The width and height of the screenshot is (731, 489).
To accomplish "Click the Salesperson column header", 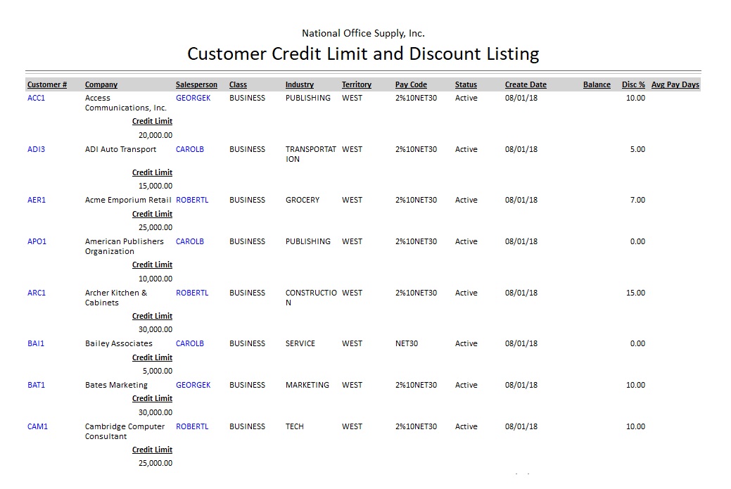I will click(x=196, y=85).
